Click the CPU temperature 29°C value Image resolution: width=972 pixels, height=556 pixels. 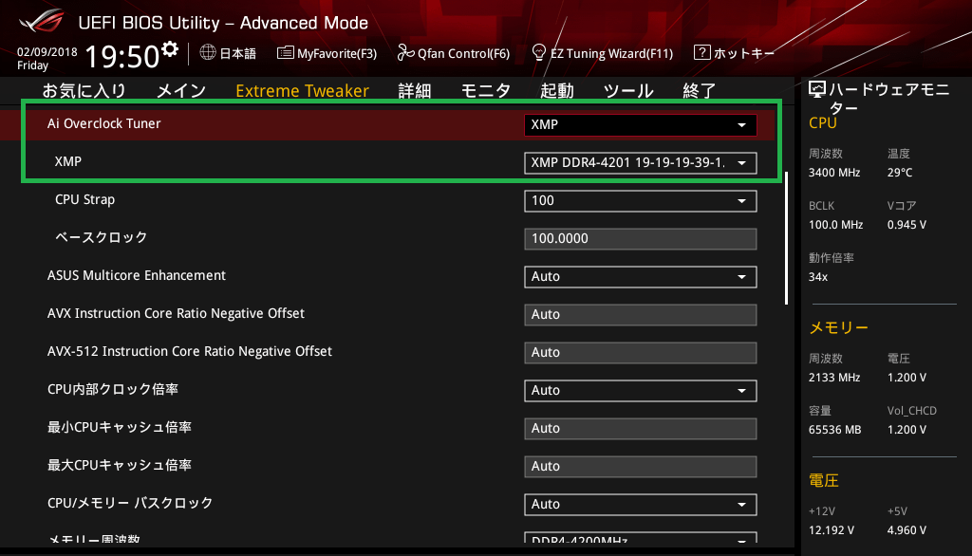pyautogui.click(x=900, y=173)
